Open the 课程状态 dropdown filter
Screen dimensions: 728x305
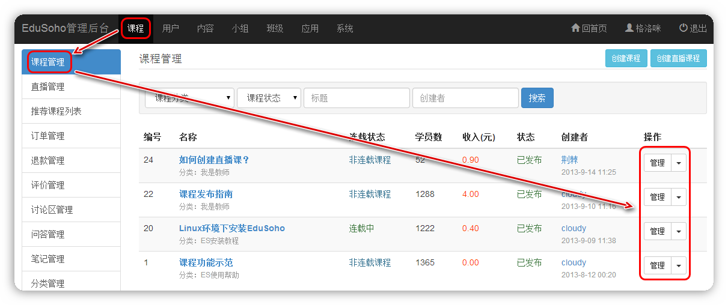269,98
